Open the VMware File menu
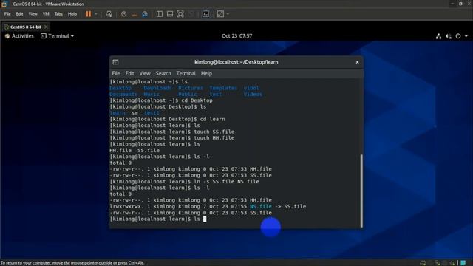 coord(7,14)
